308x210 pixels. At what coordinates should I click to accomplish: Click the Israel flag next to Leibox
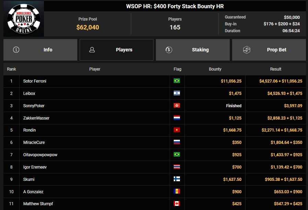coord(177,94)
